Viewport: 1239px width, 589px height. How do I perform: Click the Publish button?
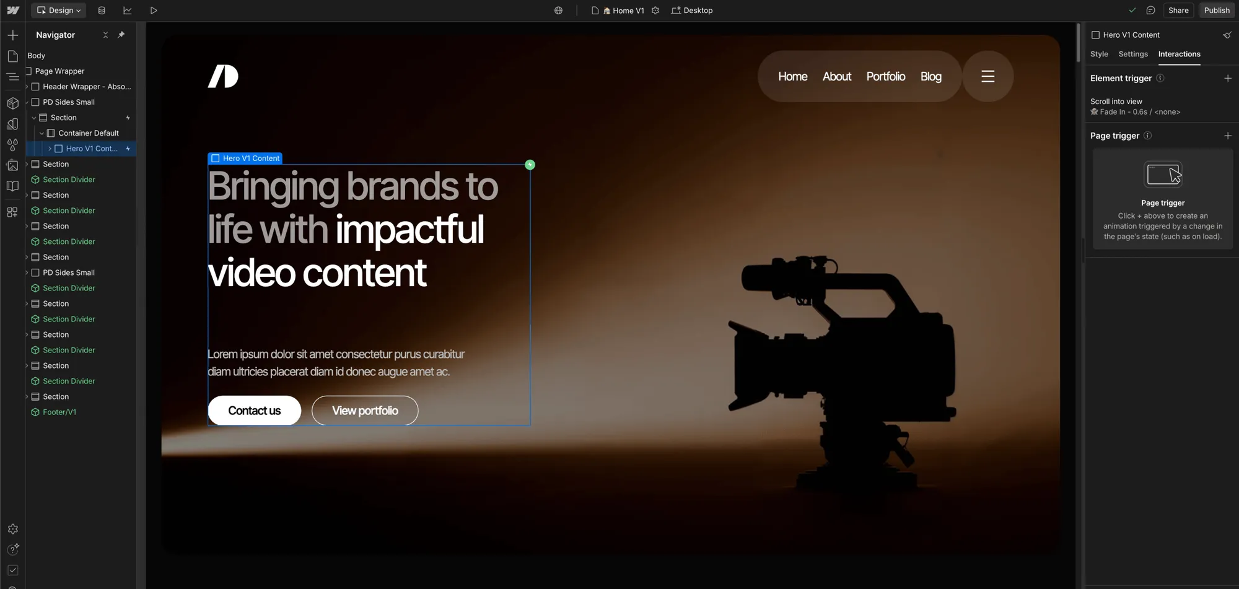[1216, 10]
